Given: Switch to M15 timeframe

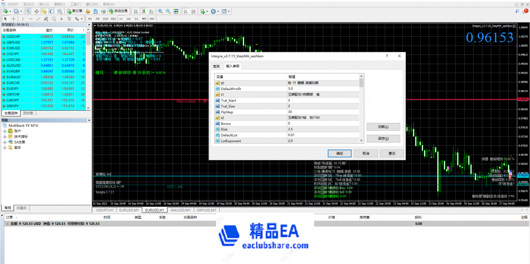Looking at the screenshot, I should 106,19.
